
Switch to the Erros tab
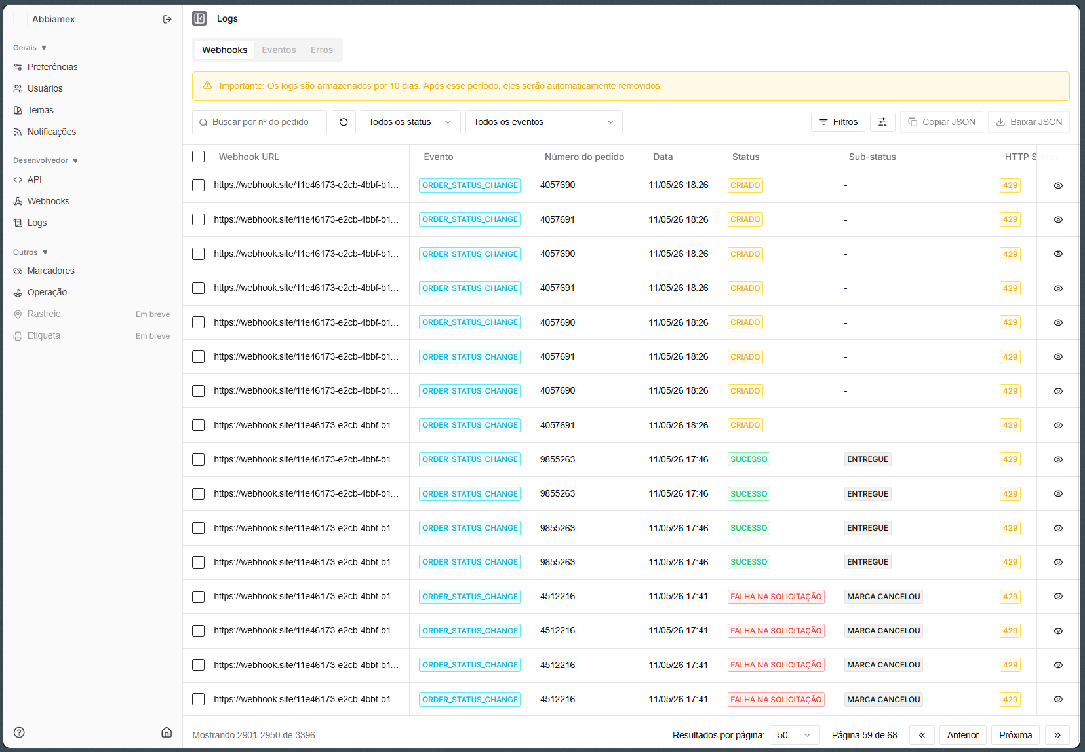pos(322,50)
